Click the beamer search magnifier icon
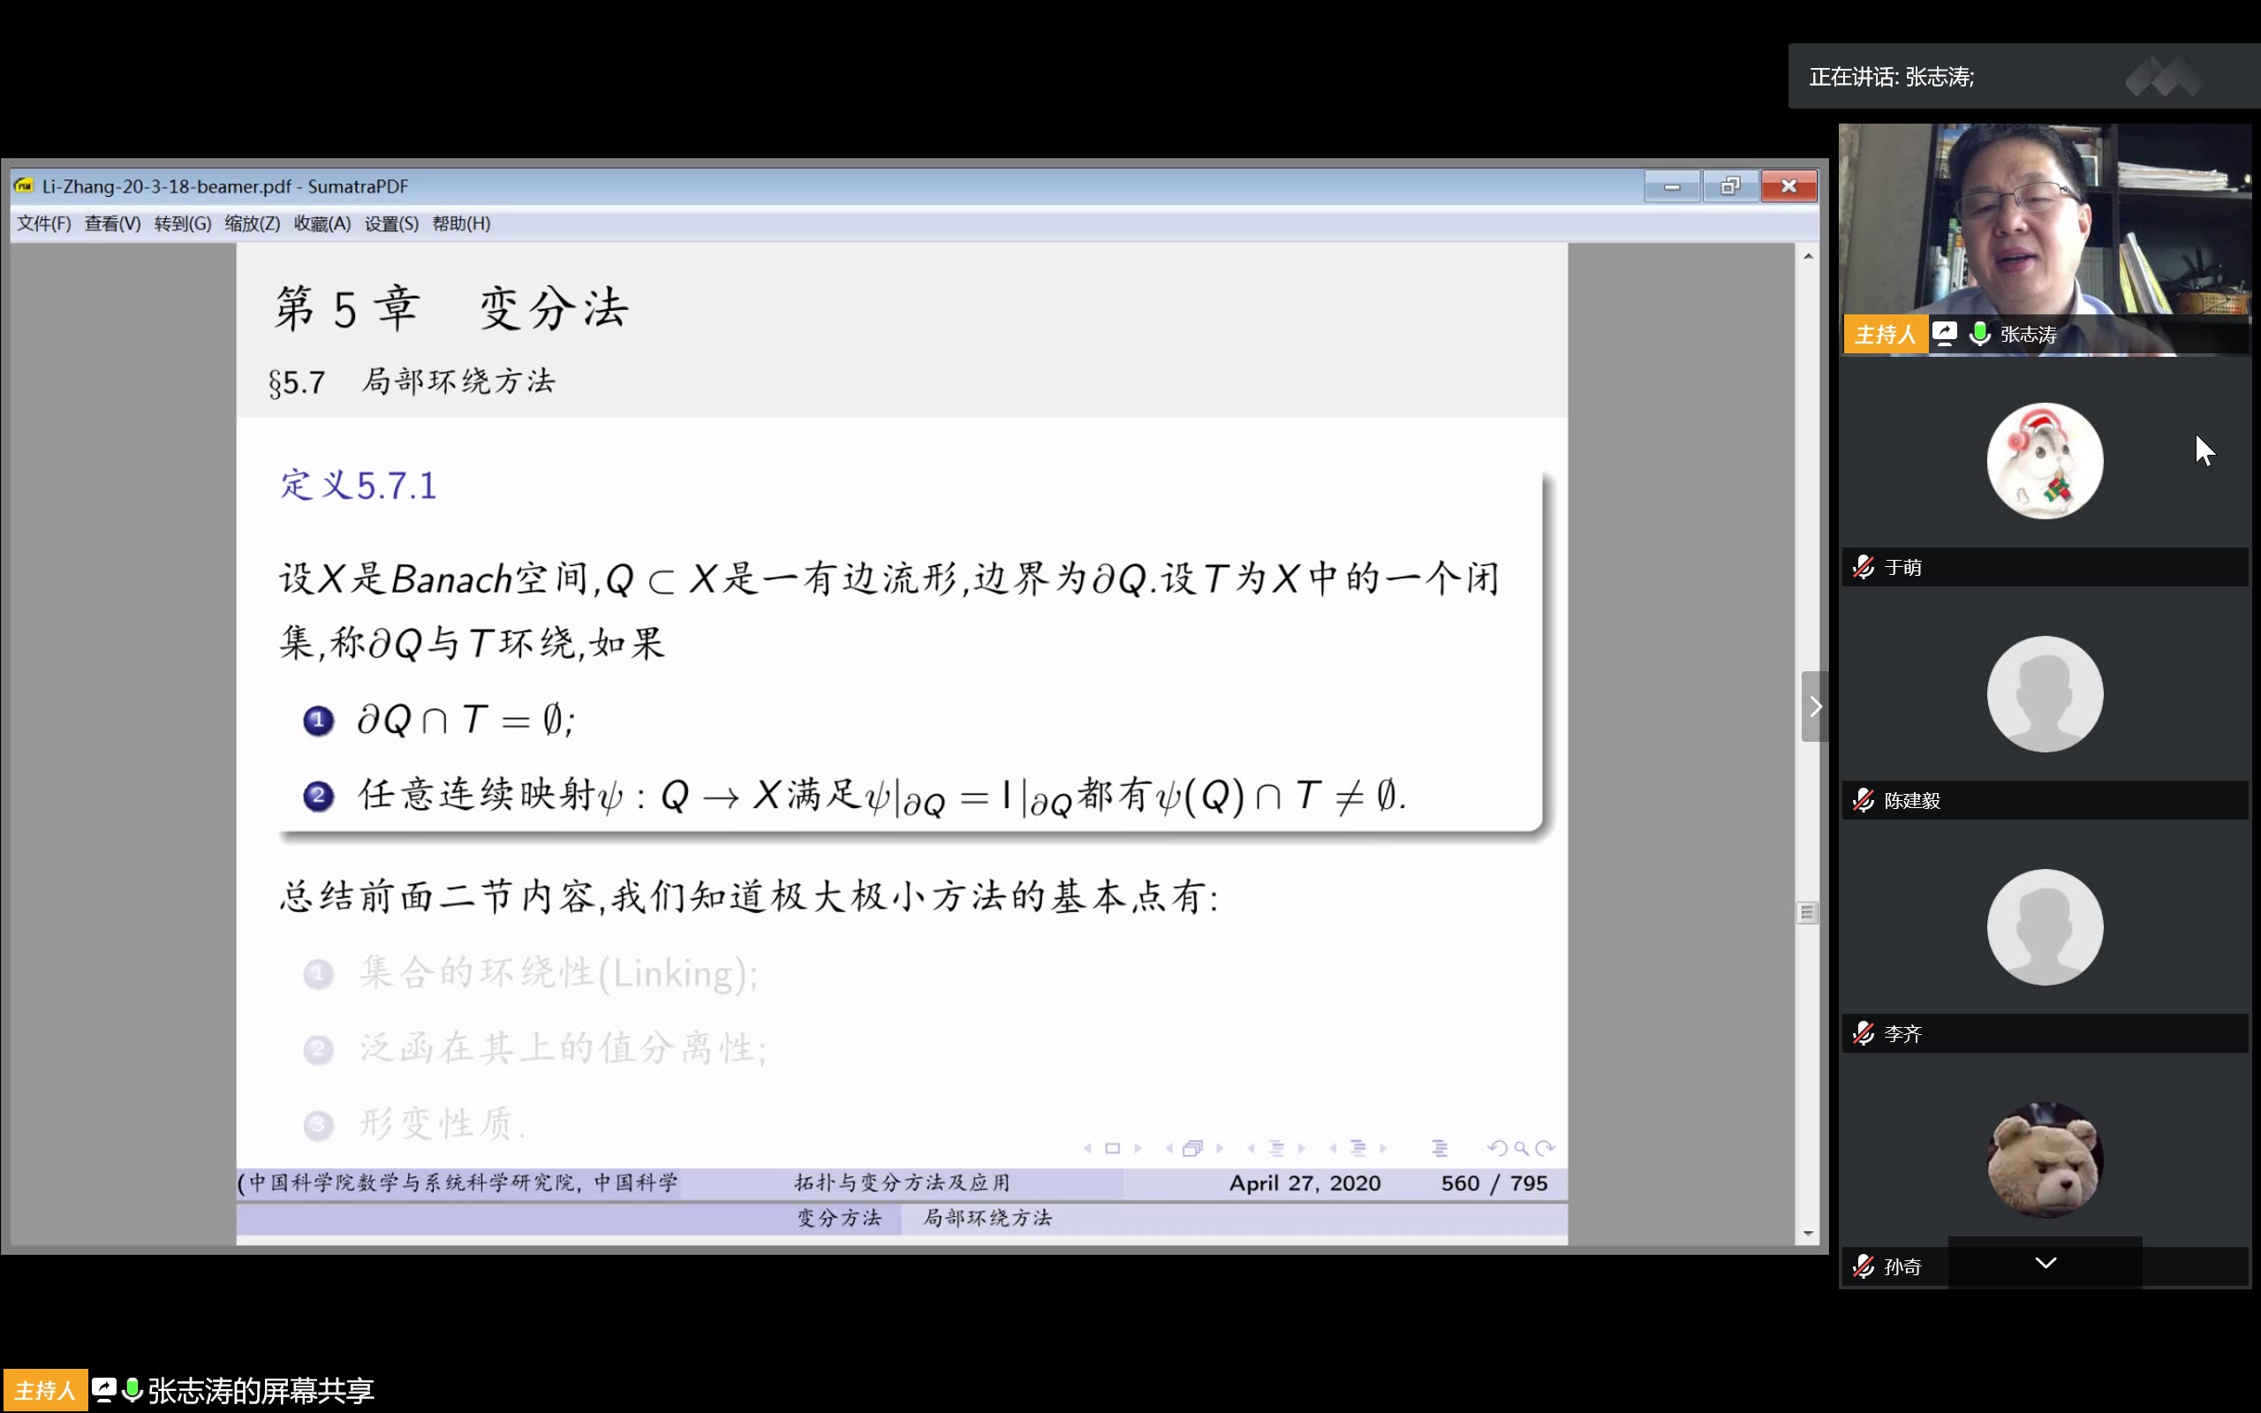Image resolution: width=2261 pixels, height=1413 pixels. [1521, 1147]
